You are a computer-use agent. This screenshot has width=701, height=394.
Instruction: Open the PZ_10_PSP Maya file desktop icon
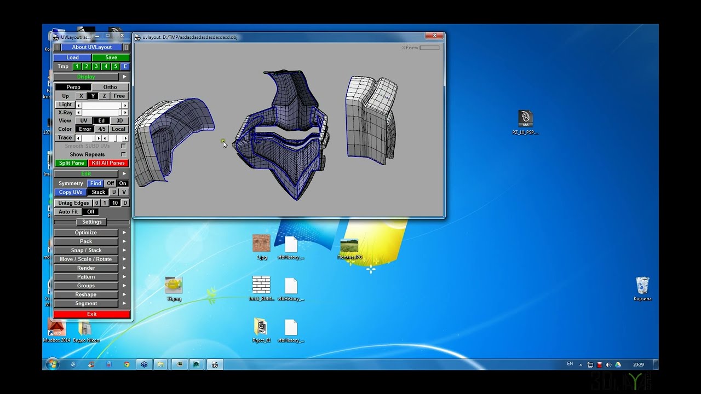[x=525, y=123]
